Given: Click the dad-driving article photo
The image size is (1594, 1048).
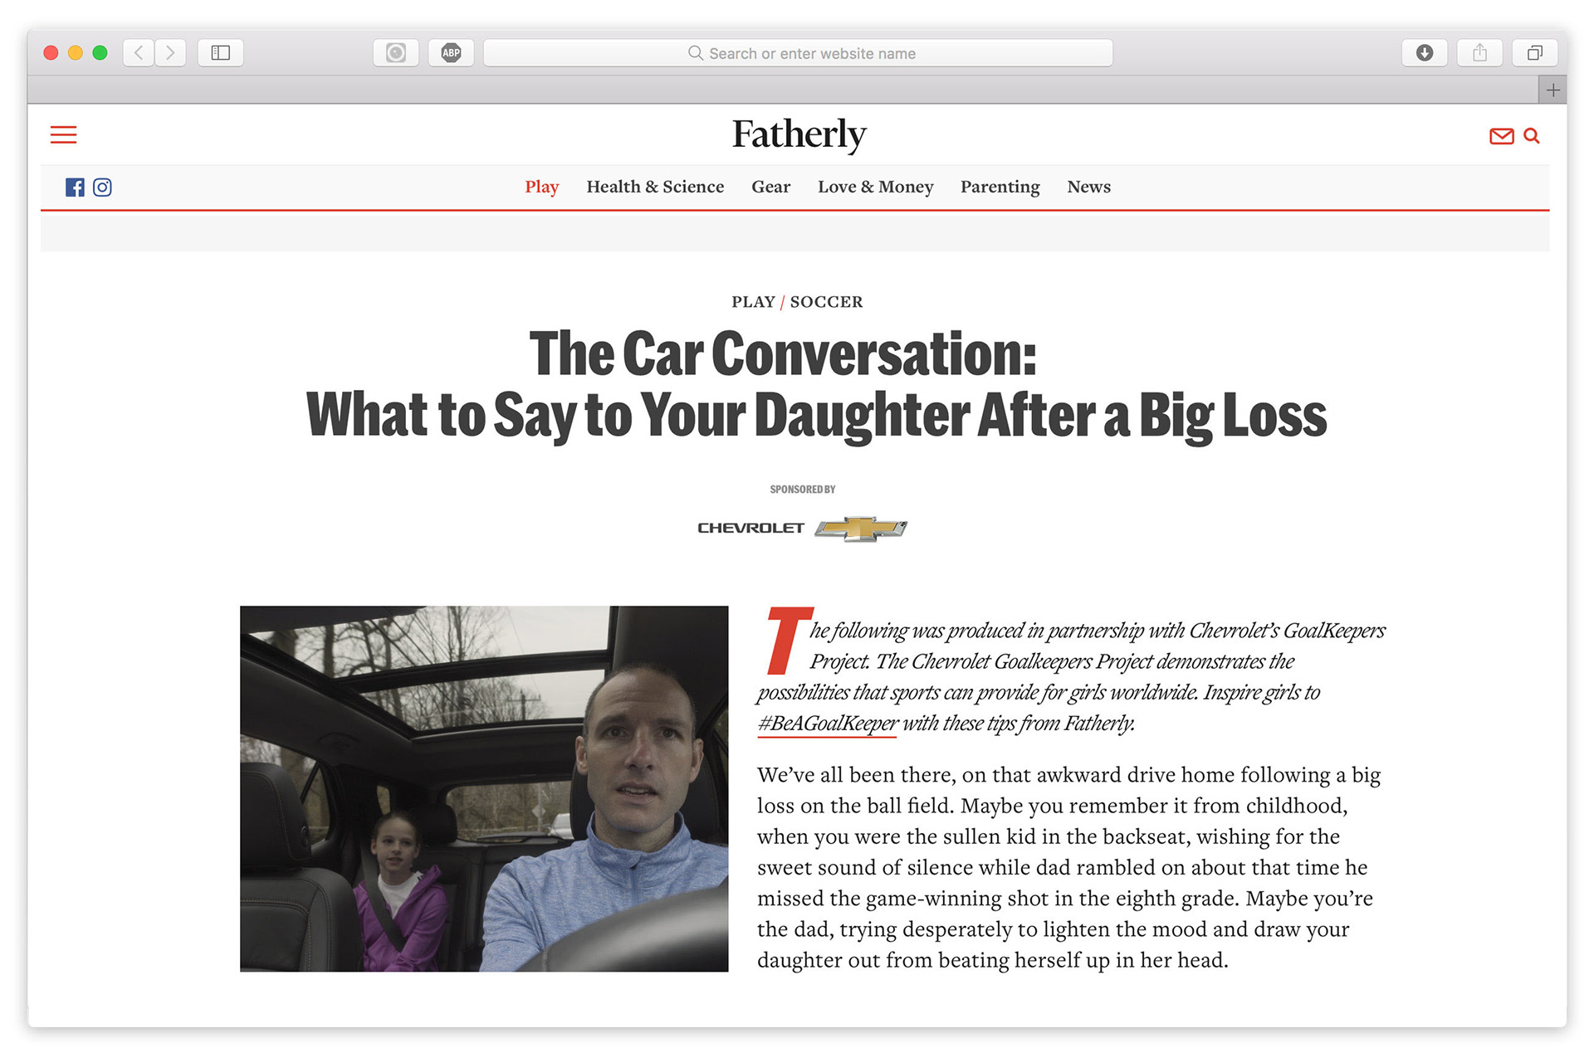Looking at the screenshot, I should pyautogui.click(x=484, y=788).
